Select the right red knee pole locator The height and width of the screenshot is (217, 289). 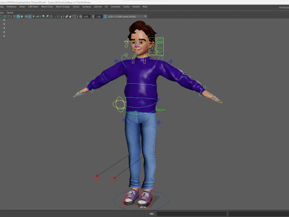(114, 178)
